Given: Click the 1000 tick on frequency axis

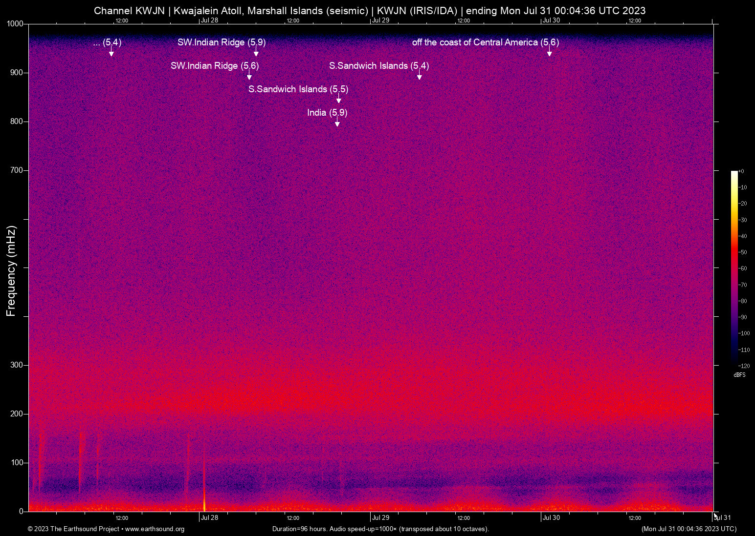Looking at the screenshot, I should pyautogui.click(x=15, y=24).
